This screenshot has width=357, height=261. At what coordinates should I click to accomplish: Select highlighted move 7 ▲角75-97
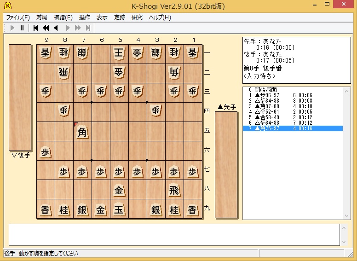(x=293, y=128)
